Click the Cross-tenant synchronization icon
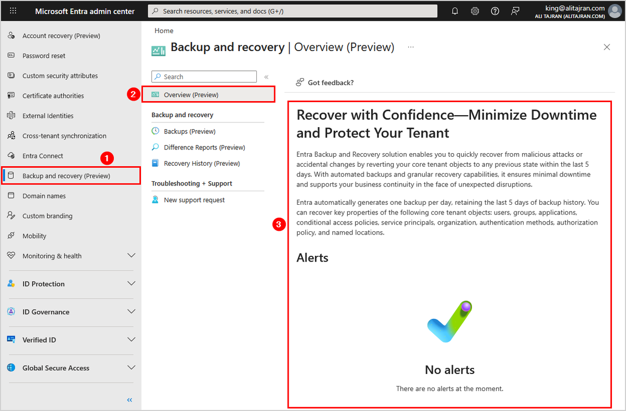 [x=11, y=135]
